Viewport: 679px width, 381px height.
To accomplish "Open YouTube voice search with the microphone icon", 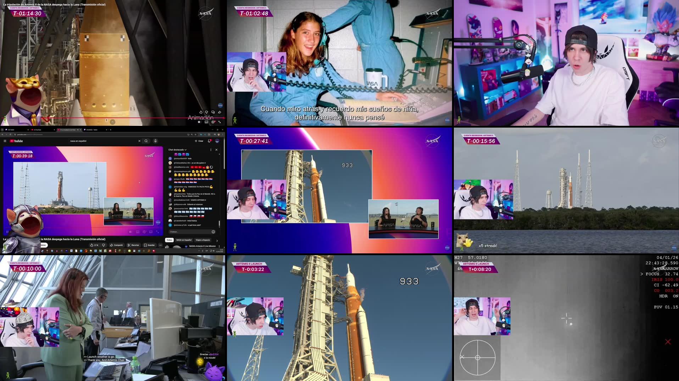I will pos(156,141).
